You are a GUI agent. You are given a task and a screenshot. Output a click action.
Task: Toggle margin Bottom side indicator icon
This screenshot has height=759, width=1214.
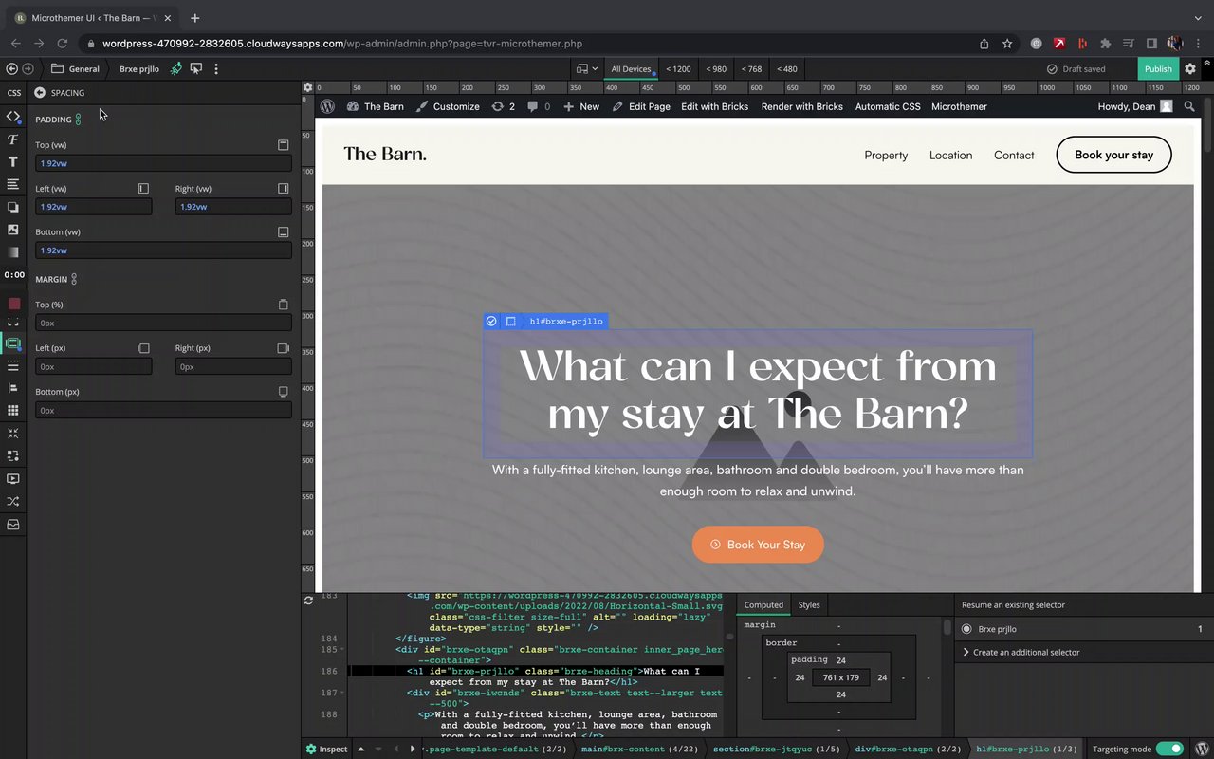283,392
